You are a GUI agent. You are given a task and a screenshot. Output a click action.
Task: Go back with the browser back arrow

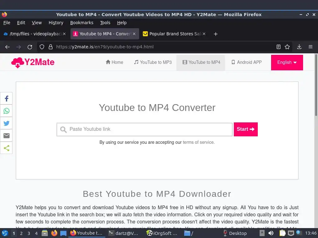coord(7,47)
